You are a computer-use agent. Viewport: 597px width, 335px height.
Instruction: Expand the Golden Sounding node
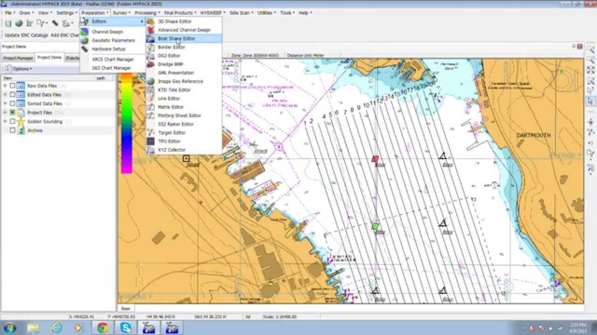(x=5, y=121)
